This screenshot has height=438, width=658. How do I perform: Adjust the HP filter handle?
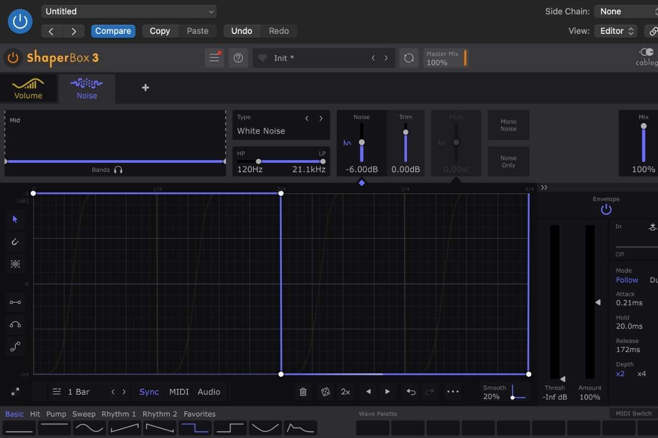pyautogui.click(x=258, y=162)
